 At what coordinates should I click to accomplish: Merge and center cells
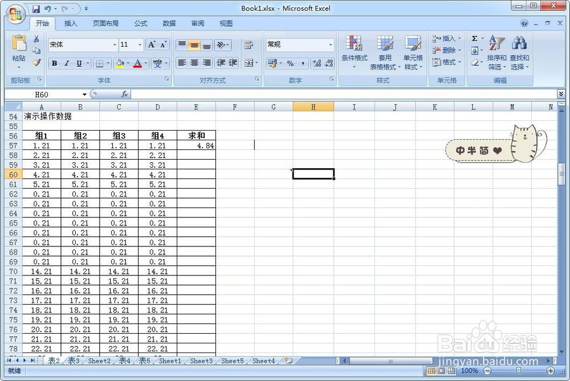pyautogui.click(x=249, y=63)
